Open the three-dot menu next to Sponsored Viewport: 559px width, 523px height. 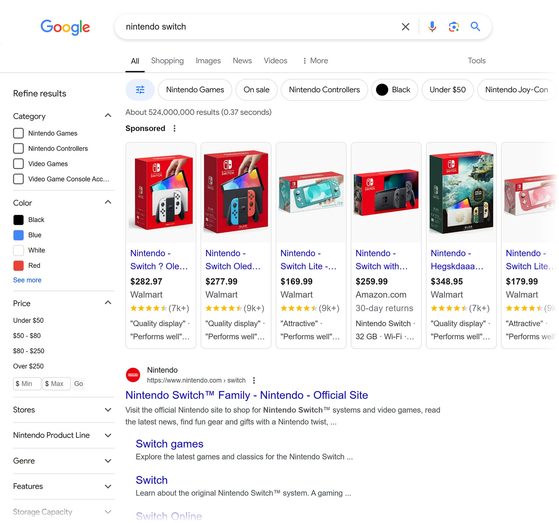tap(174, 128)
